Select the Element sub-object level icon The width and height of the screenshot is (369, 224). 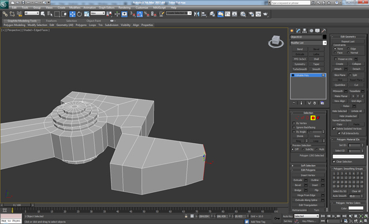point(318,118)
